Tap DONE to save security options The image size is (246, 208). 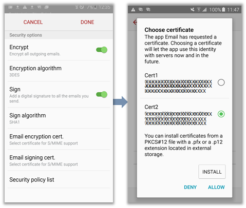87,22
